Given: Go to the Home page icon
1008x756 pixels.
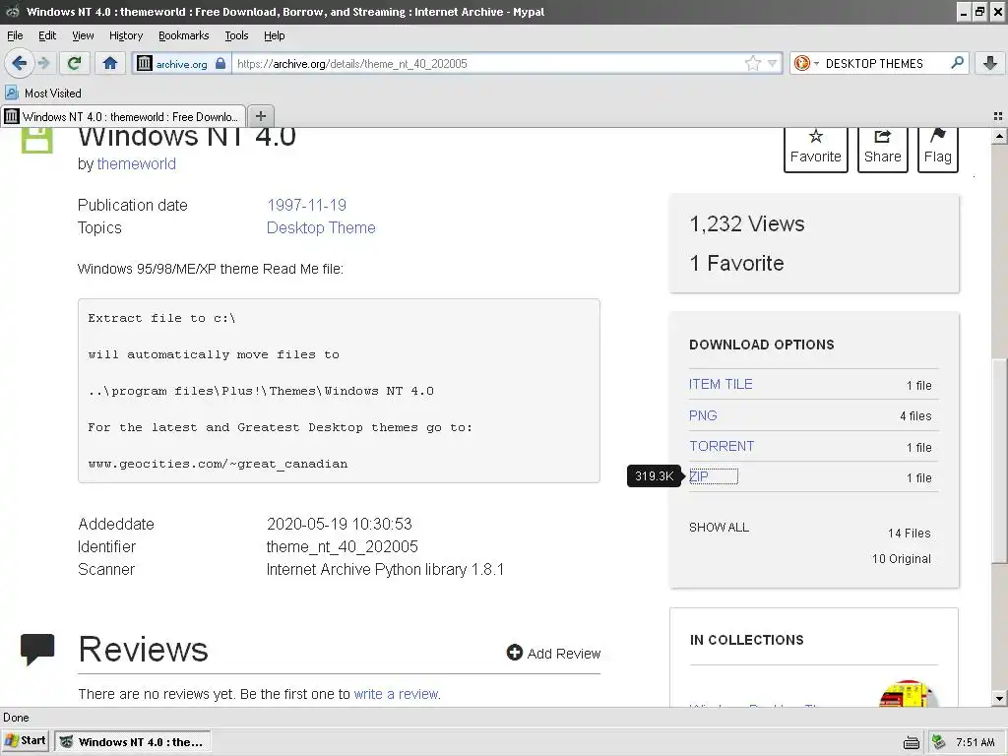Looking at the screenshot, I should click(x=110, y=63).
